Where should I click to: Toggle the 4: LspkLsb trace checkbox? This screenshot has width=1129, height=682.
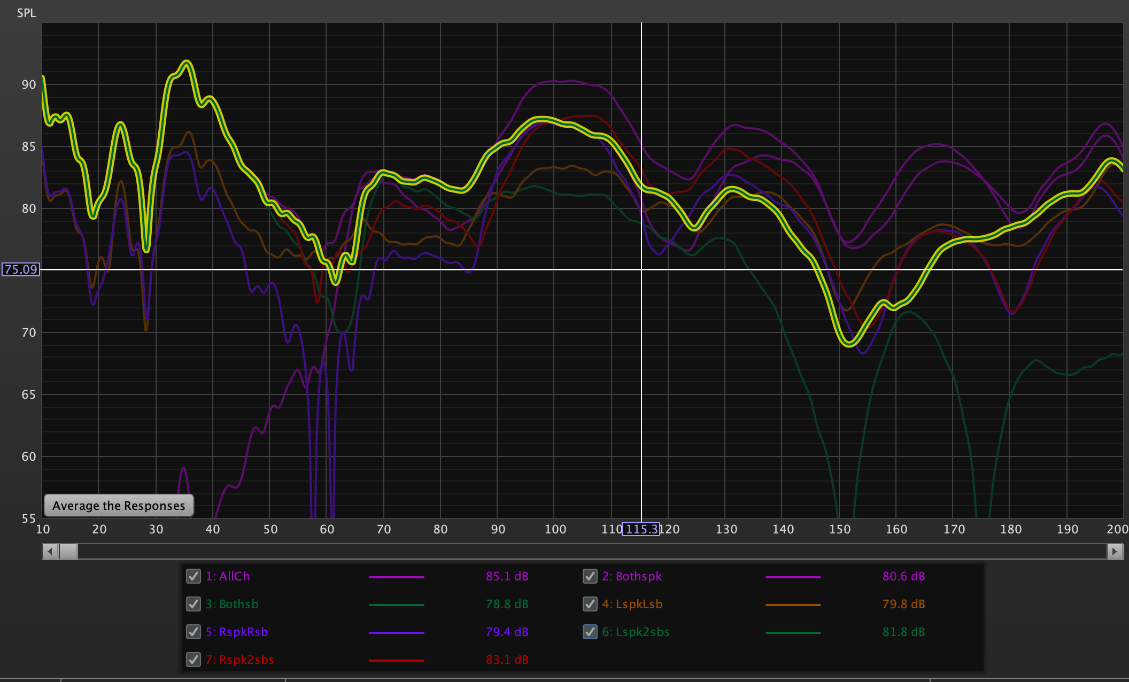tap(590, 604)
